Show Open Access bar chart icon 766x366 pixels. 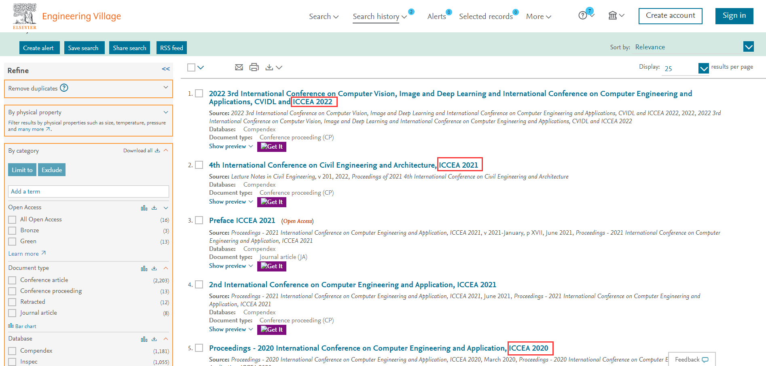(144, 208)
